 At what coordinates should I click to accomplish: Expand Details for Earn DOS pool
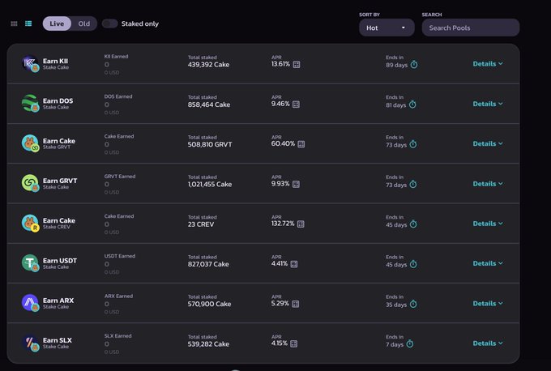click(x=488, y=104)
